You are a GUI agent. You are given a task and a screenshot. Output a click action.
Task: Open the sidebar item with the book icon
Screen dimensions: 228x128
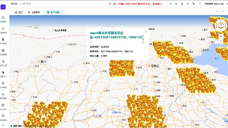(x=3, y=41)
